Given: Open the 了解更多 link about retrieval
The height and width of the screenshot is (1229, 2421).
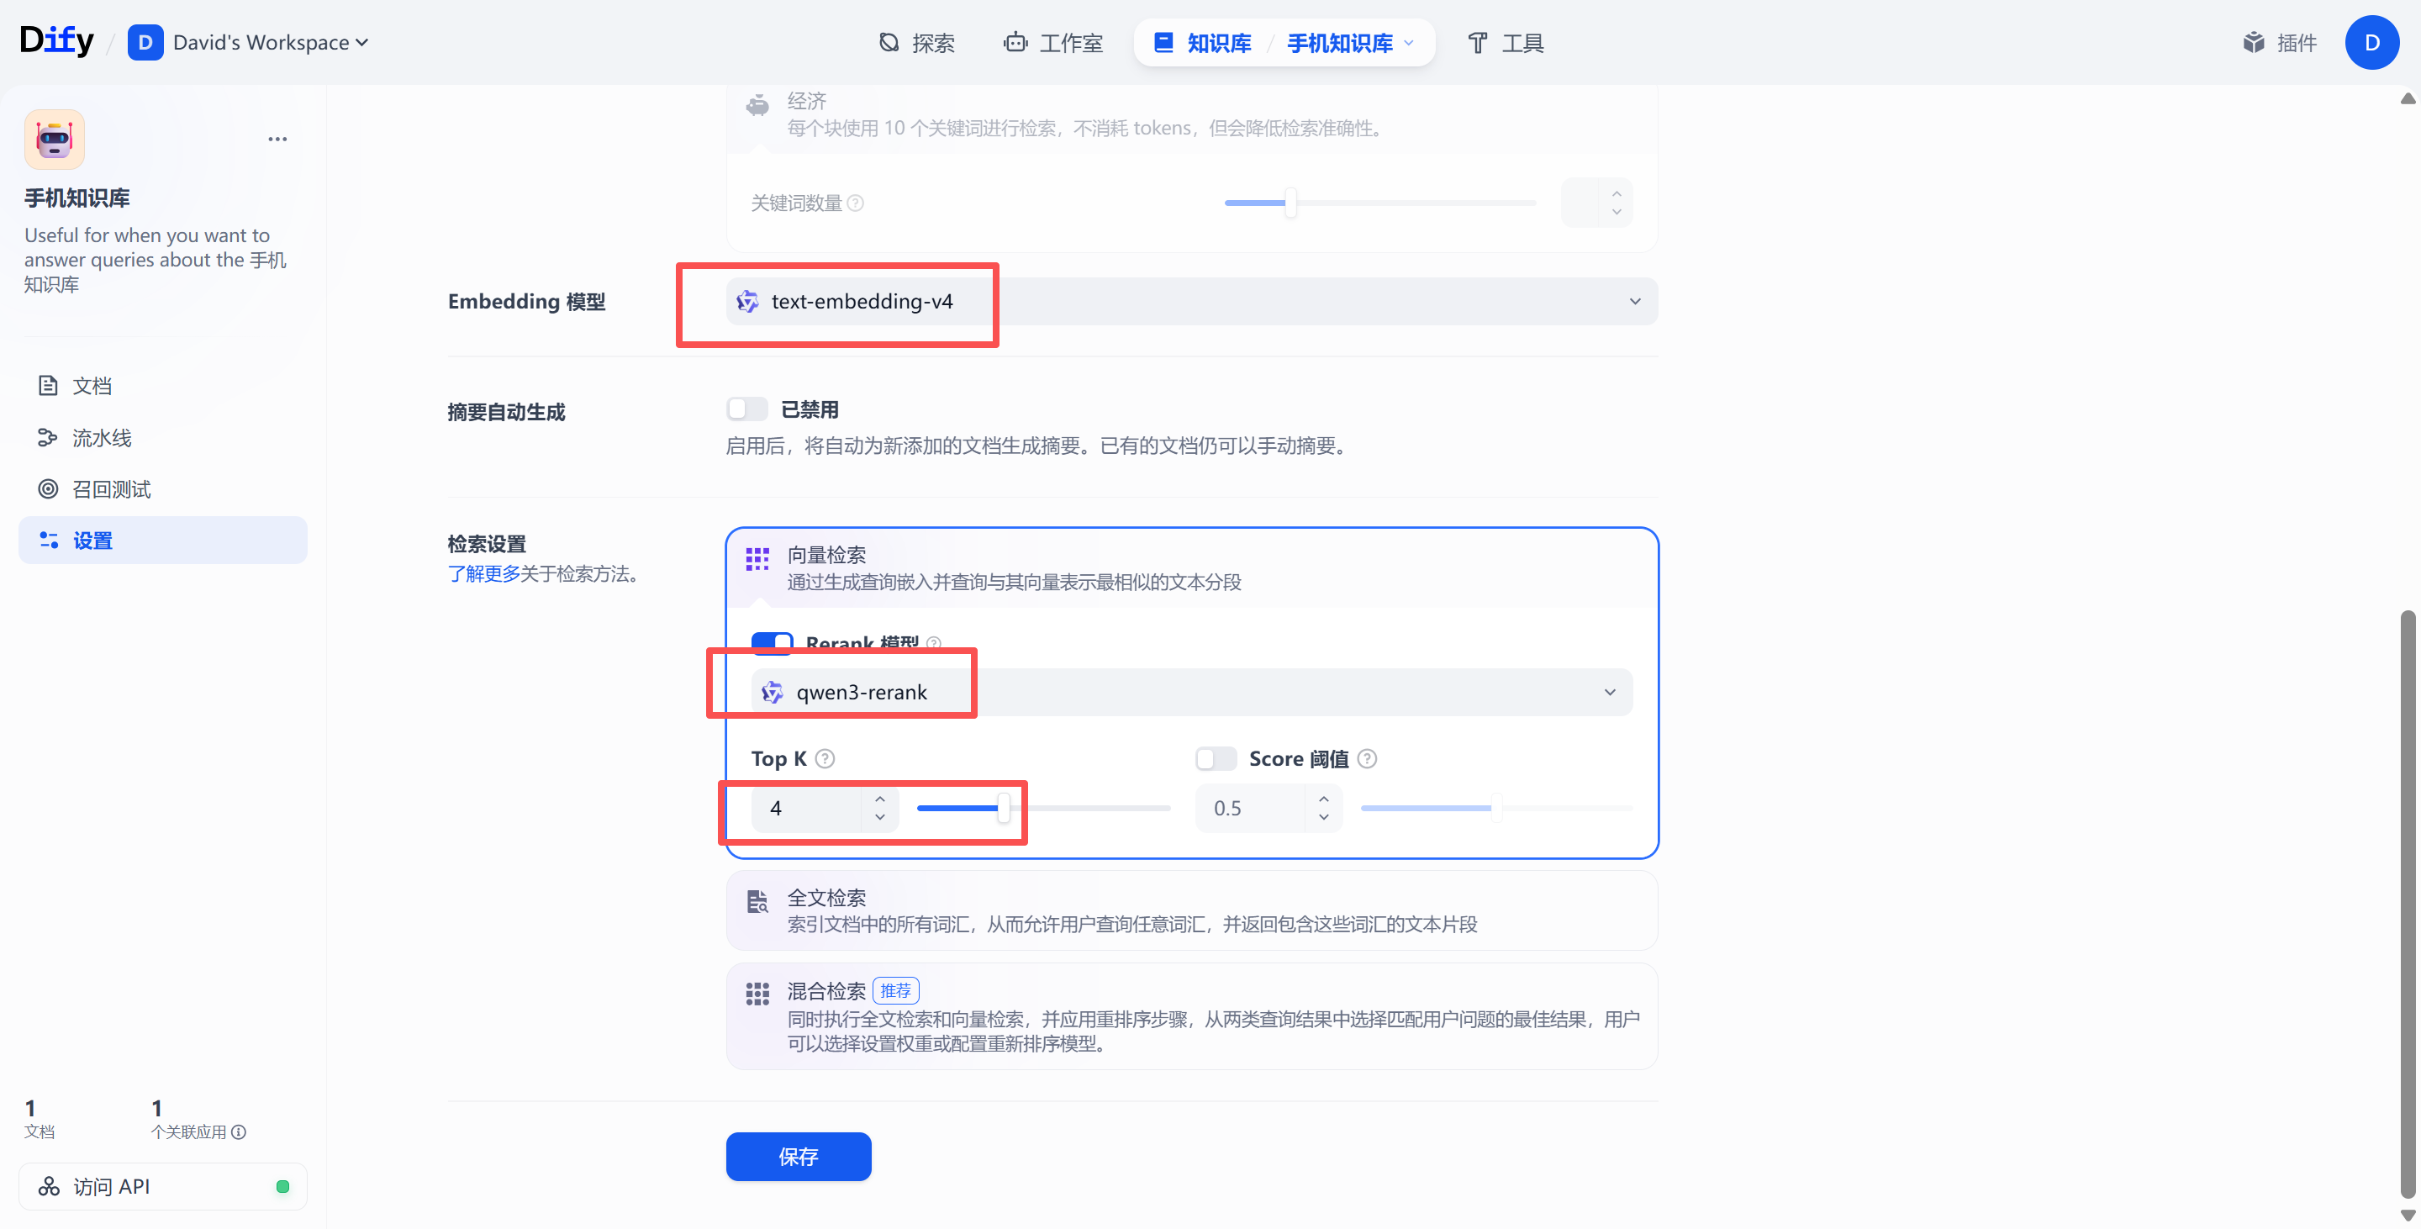Looking at the screenshot, I should click(483, 573).
